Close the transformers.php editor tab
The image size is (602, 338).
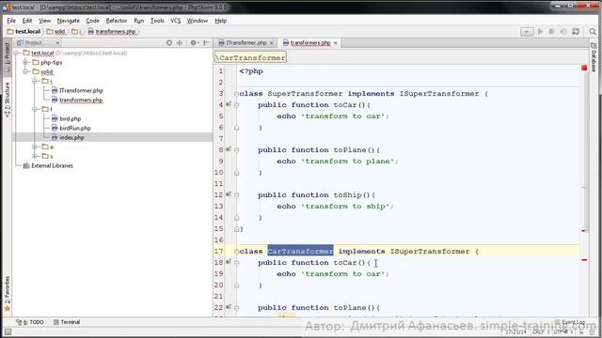335,43
